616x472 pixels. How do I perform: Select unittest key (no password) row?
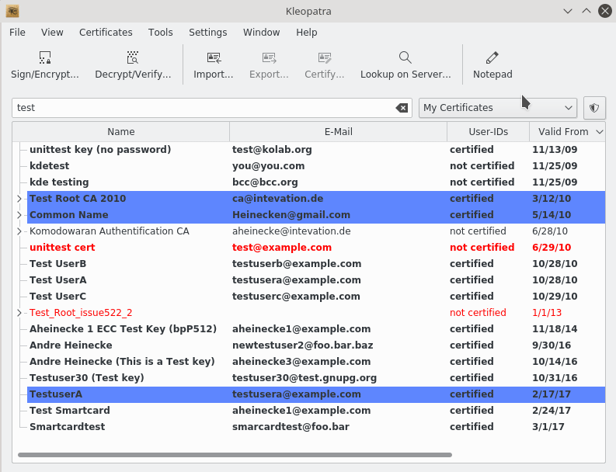coord(316,150)
